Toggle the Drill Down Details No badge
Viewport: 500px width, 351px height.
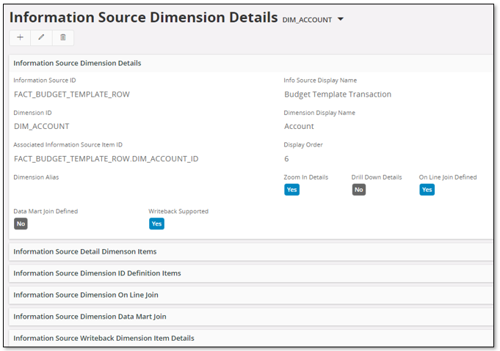358,190
